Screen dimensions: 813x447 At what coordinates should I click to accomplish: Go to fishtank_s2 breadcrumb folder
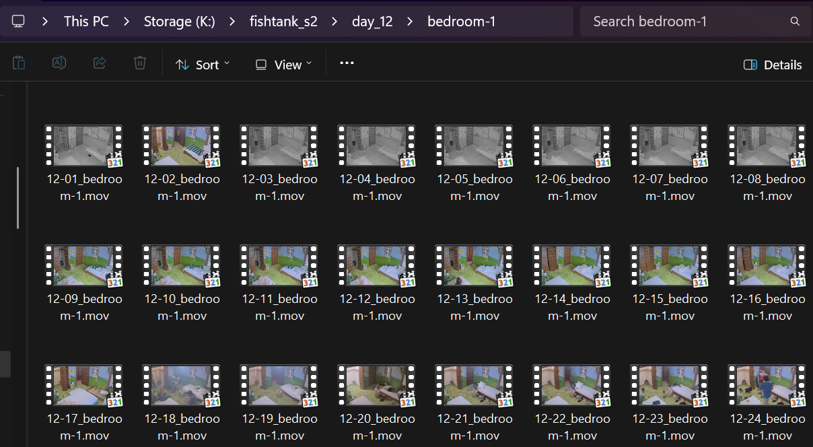[x=283, y=22]
